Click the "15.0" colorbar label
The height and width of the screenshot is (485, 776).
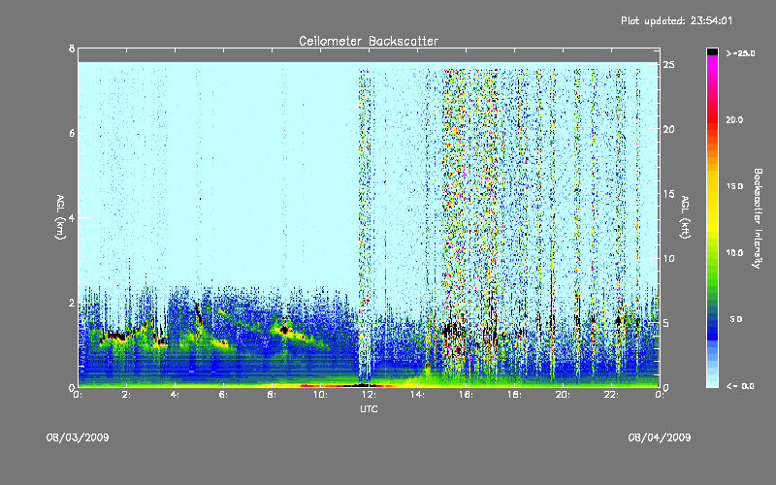pos(734,186)
